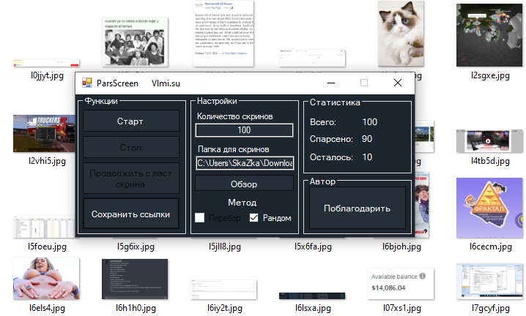
Task: Click the ParsScreen app icon in title bar
Action: click(x=86, y=83)
